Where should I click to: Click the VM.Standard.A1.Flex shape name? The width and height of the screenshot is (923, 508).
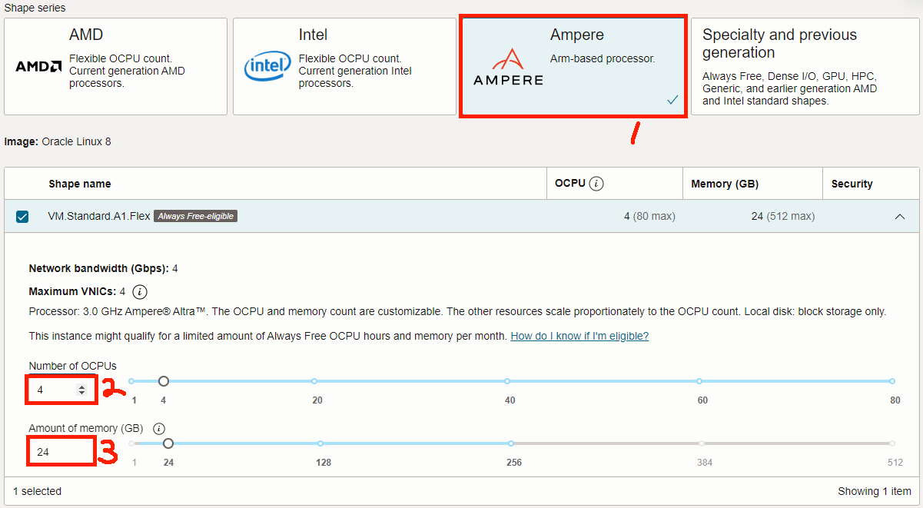99,216
